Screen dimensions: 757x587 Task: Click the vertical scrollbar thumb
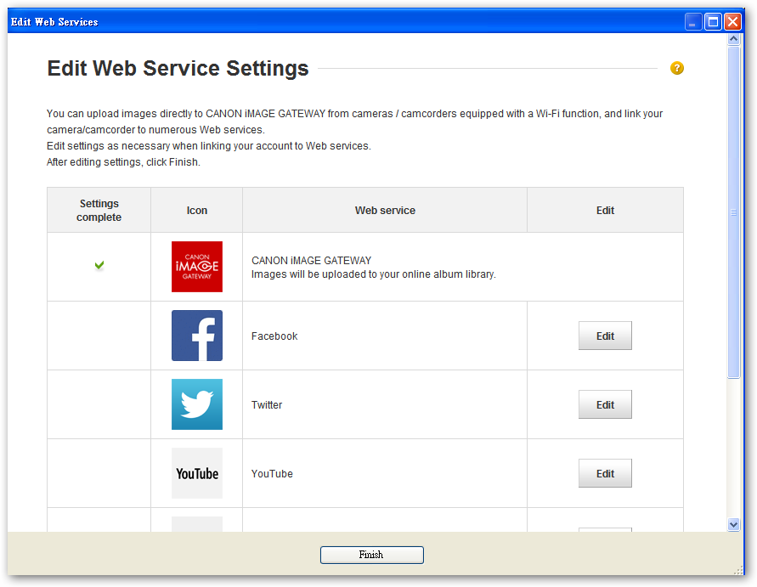point(734,212)
